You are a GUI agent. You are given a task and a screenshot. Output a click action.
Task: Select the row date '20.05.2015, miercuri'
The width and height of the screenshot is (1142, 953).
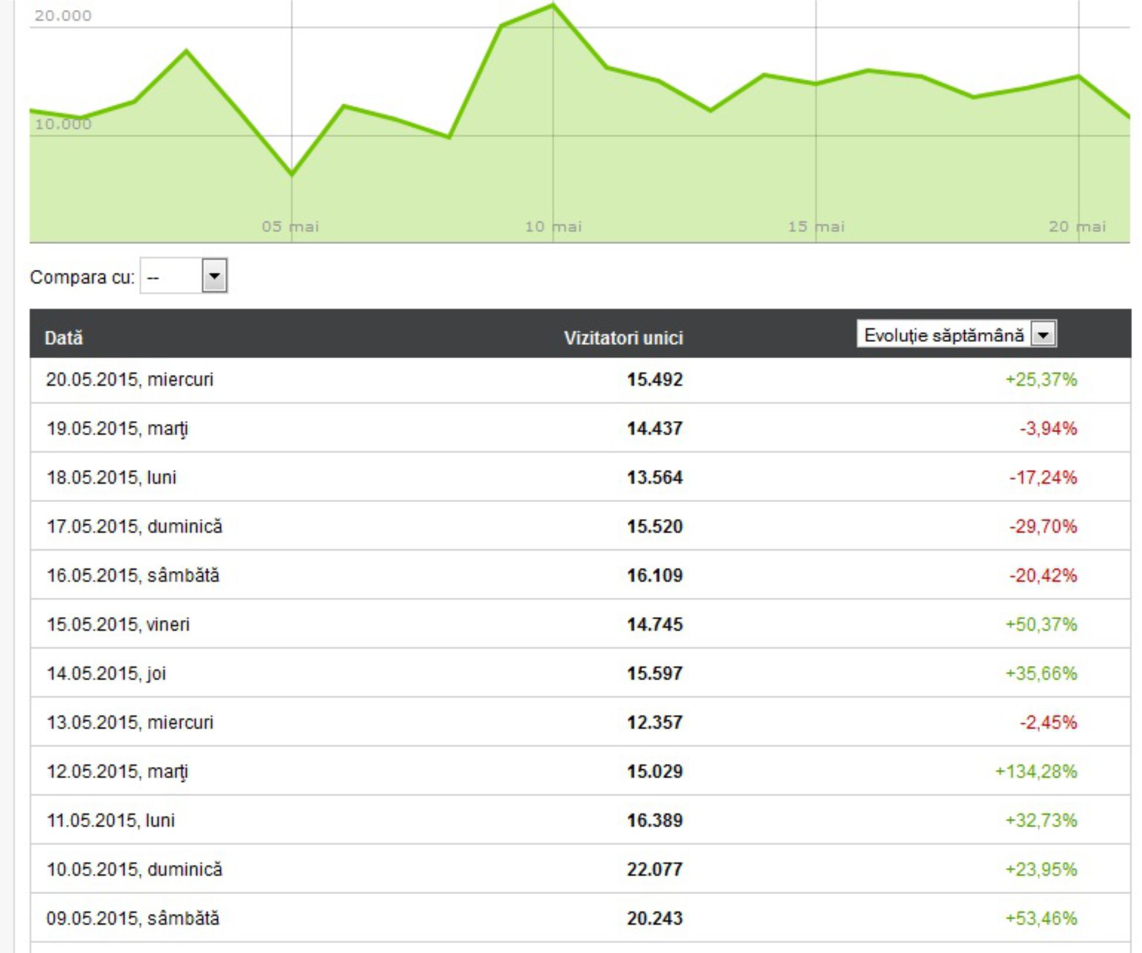(x=130, y=380)
